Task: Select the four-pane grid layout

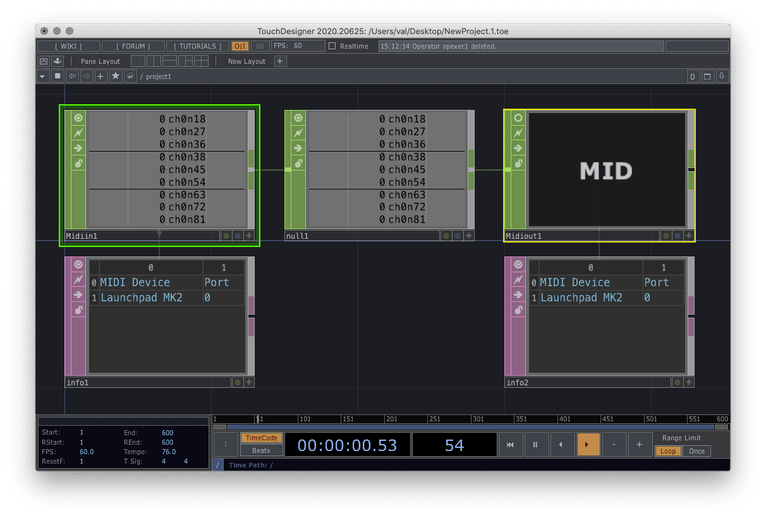Action: 201,61
